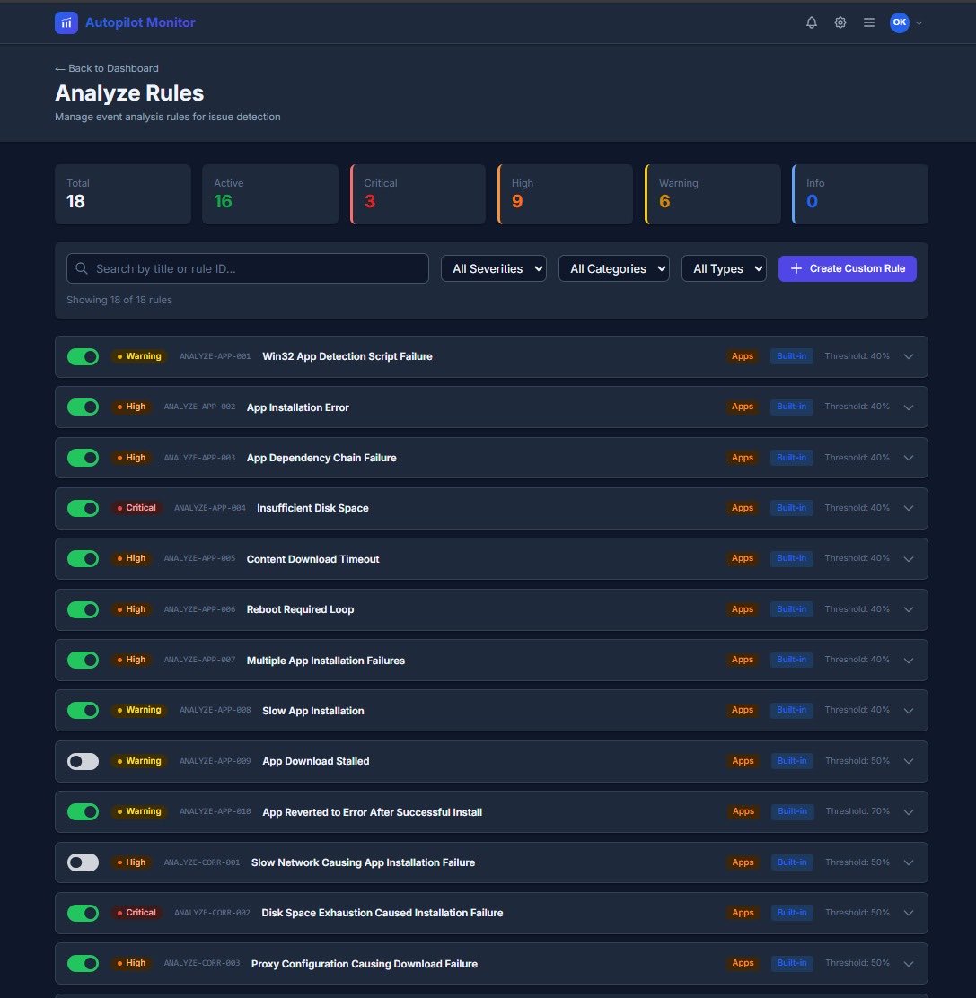Click in the rule search field
Image resolution: width=976 pixels, height=998 pixels.
[247, 268]
